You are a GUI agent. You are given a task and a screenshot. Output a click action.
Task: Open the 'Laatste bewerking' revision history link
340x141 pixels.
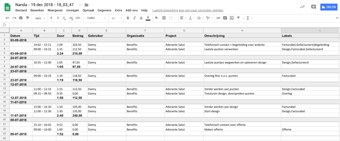(188, 10)
